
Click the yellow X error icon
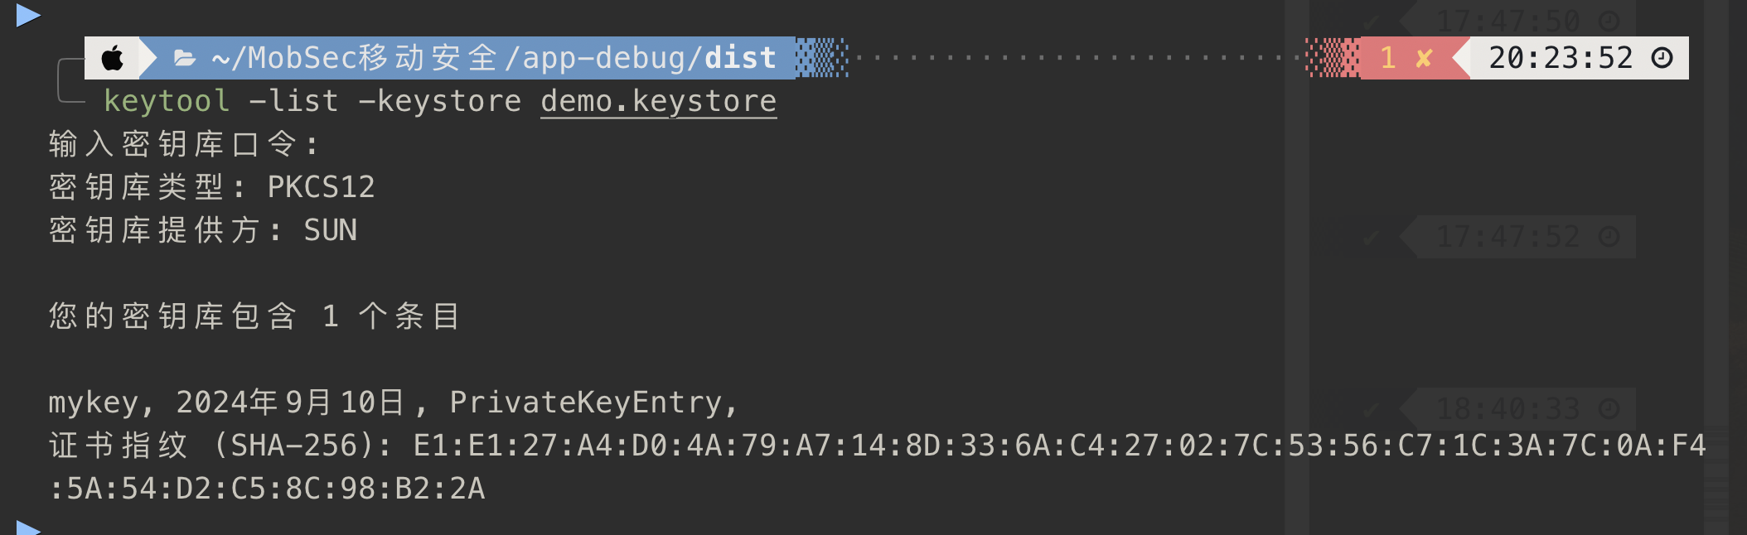pos(1424,58)
